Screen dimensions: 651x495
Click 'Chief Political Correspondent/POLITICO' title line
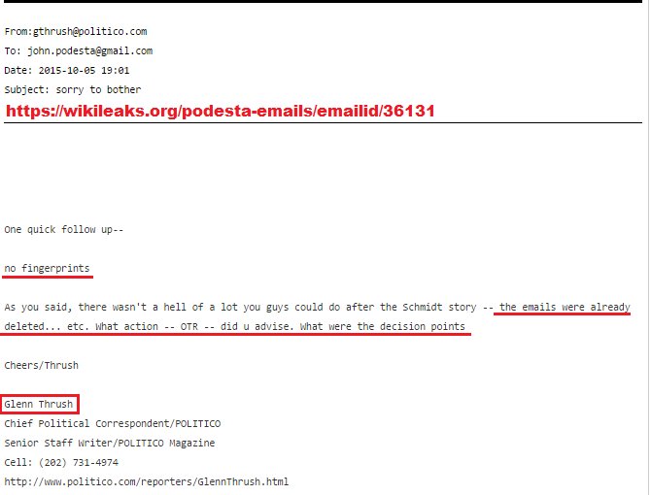pos(113,424)
